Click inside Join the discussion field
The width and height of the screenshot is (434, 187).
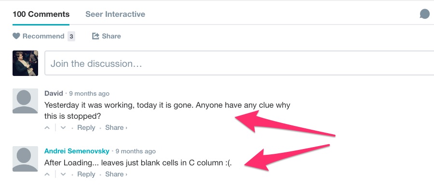[239, 63]
